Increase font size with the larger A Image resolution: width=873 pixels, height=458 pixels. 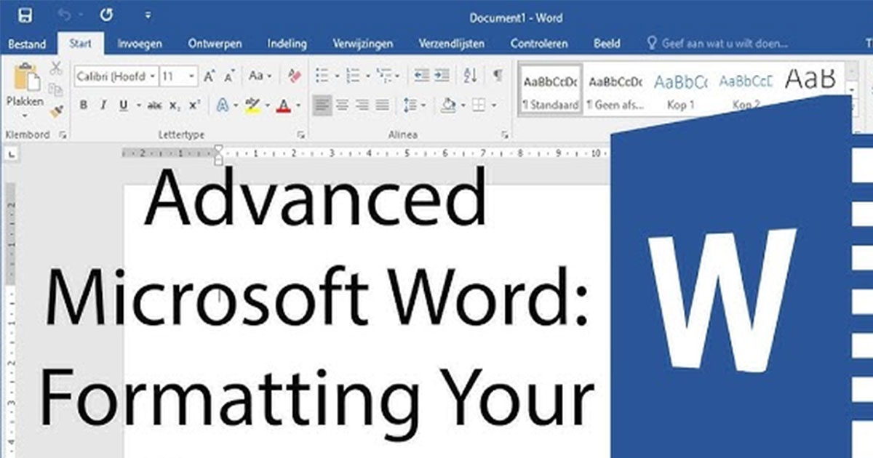coord(210,76)
